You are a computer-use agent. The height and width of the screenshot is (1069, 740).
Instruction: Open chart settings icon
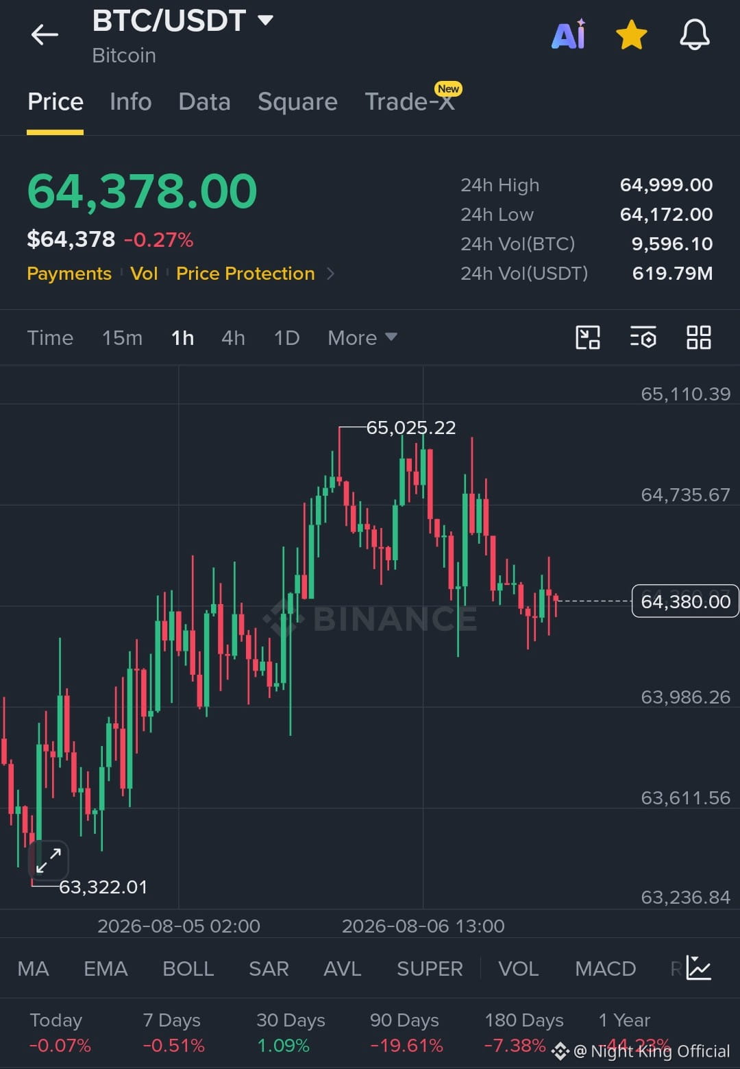coord(643,337)
